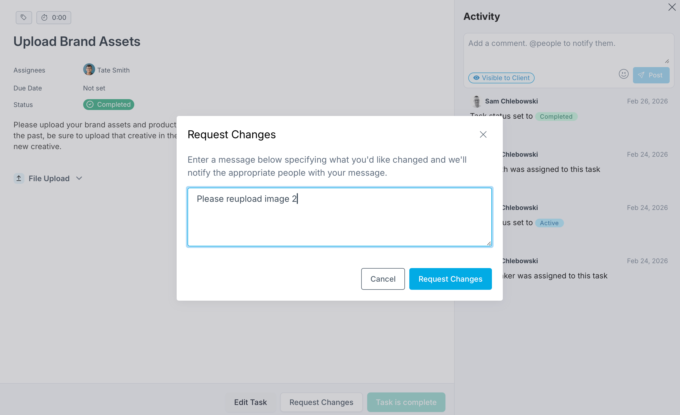The image size is (680, 415).
Task: Submit with blue Request Changes button
Action: pyautogui.click(x=450, y=279)
